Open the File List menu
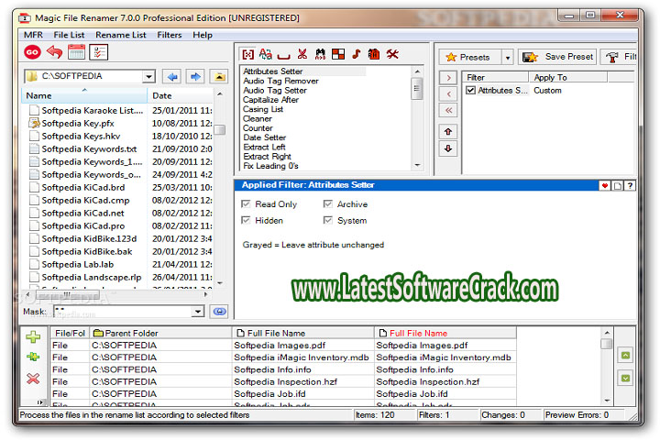The width and height of the screenshot is (660, 440). point(69,35)
